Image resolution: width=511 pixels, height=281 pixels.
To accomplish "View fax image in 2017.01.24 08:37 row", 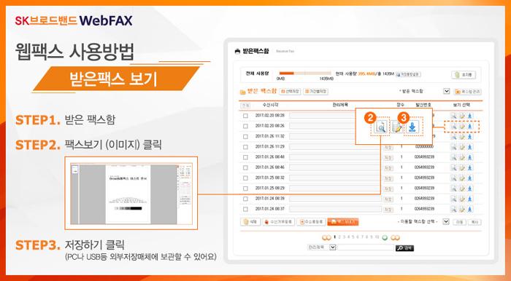I will pyautogui.click(x=453, y=209).
